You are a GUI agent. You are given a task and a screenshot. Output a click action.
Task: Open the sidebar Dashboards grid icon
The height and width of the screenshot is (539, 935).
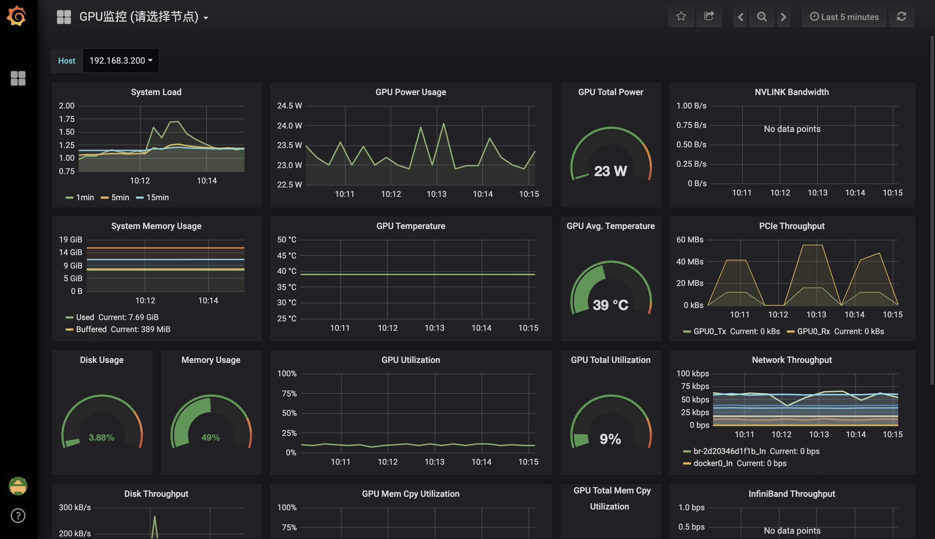click(x=18, y=78)
